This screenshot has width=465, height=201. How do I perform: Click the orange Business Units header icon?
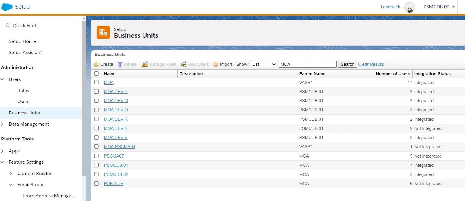click(103, 33)
